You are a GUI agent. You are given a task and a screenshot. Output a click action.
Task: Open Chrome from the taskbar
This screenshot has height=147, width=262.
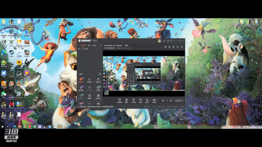[x=25, y=127]
